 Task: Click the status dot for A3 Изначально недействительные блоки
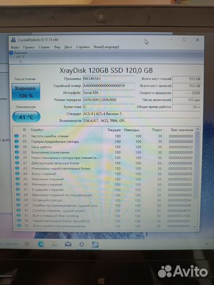(x=17, y=168)
